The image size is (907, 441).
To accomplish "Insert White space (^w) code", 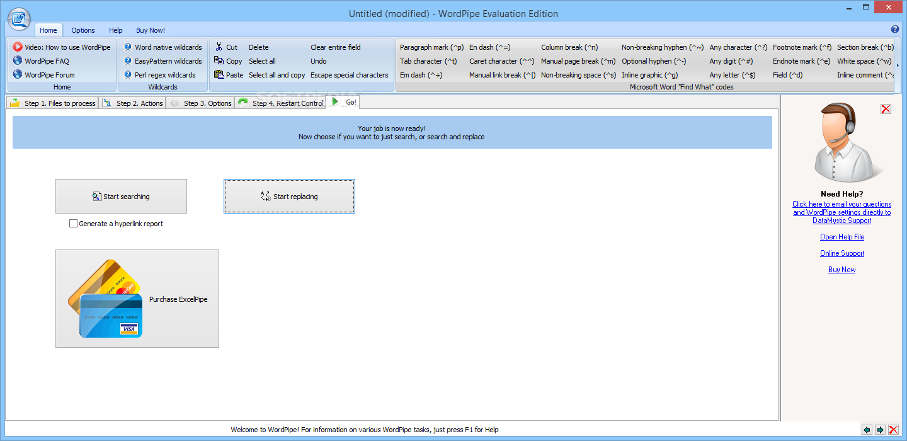I will (x=864, y=61).
